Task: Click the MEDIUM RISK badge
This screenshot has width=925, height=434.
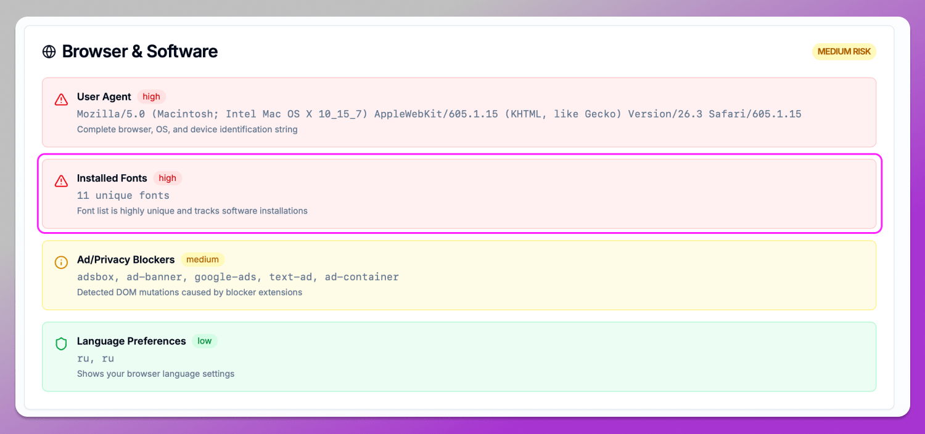Action: pos(844,52)
